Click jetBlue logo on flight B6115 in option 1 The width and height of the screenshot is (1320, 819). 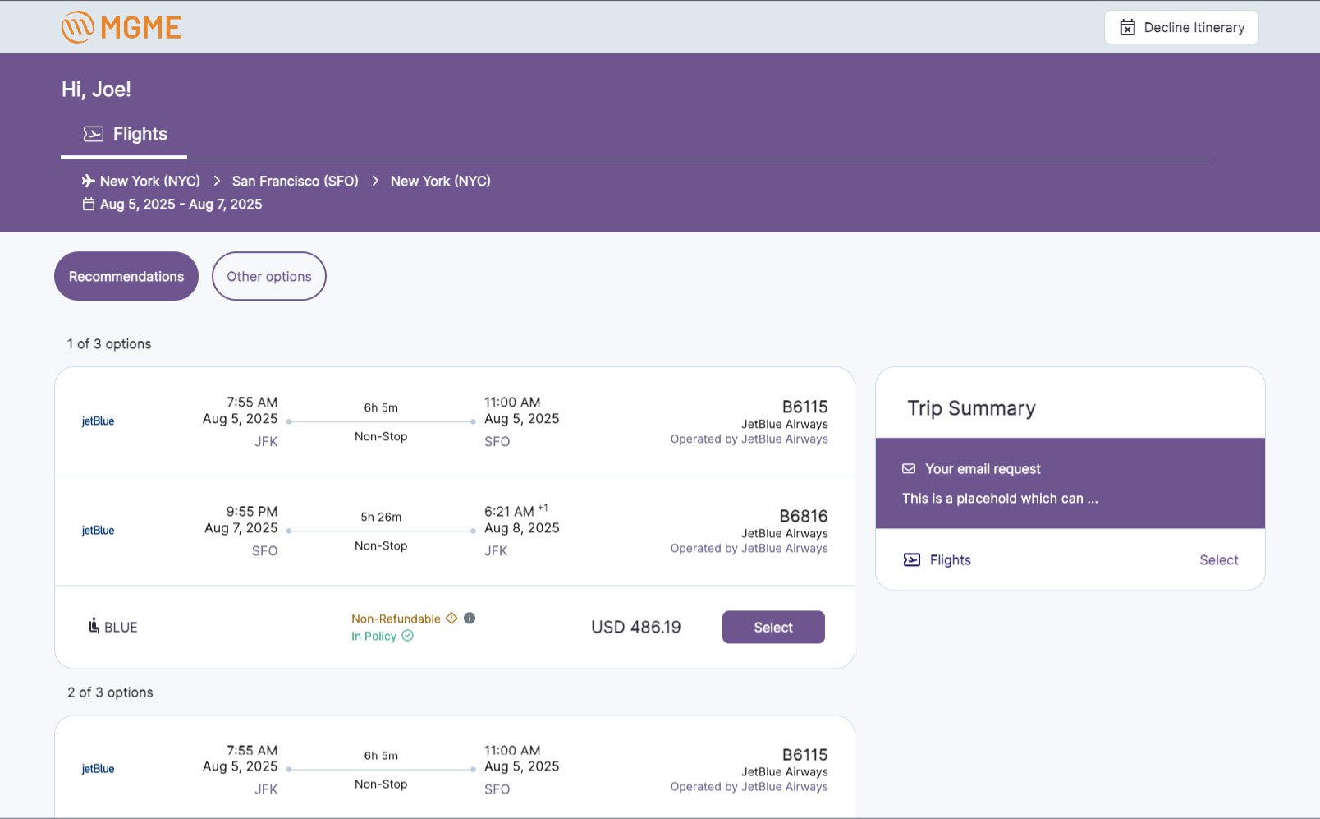(x=98, y=421)
